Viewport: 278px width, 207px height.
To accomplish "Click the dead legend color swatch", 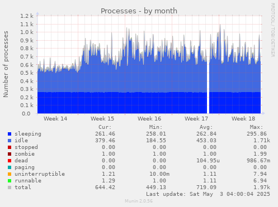I will [x=10, y=161].
